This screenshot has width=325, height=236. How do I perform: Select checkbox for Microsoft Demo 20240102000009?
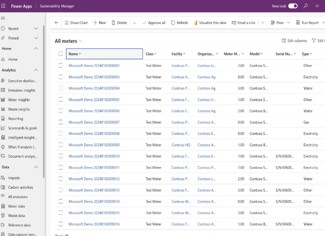click(x=61, y=145)
